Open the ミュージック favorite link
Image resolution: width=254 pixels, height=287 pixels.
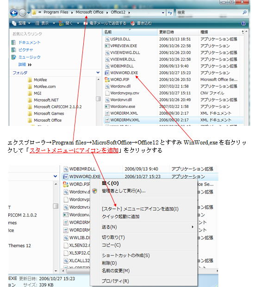click(29, 57)
